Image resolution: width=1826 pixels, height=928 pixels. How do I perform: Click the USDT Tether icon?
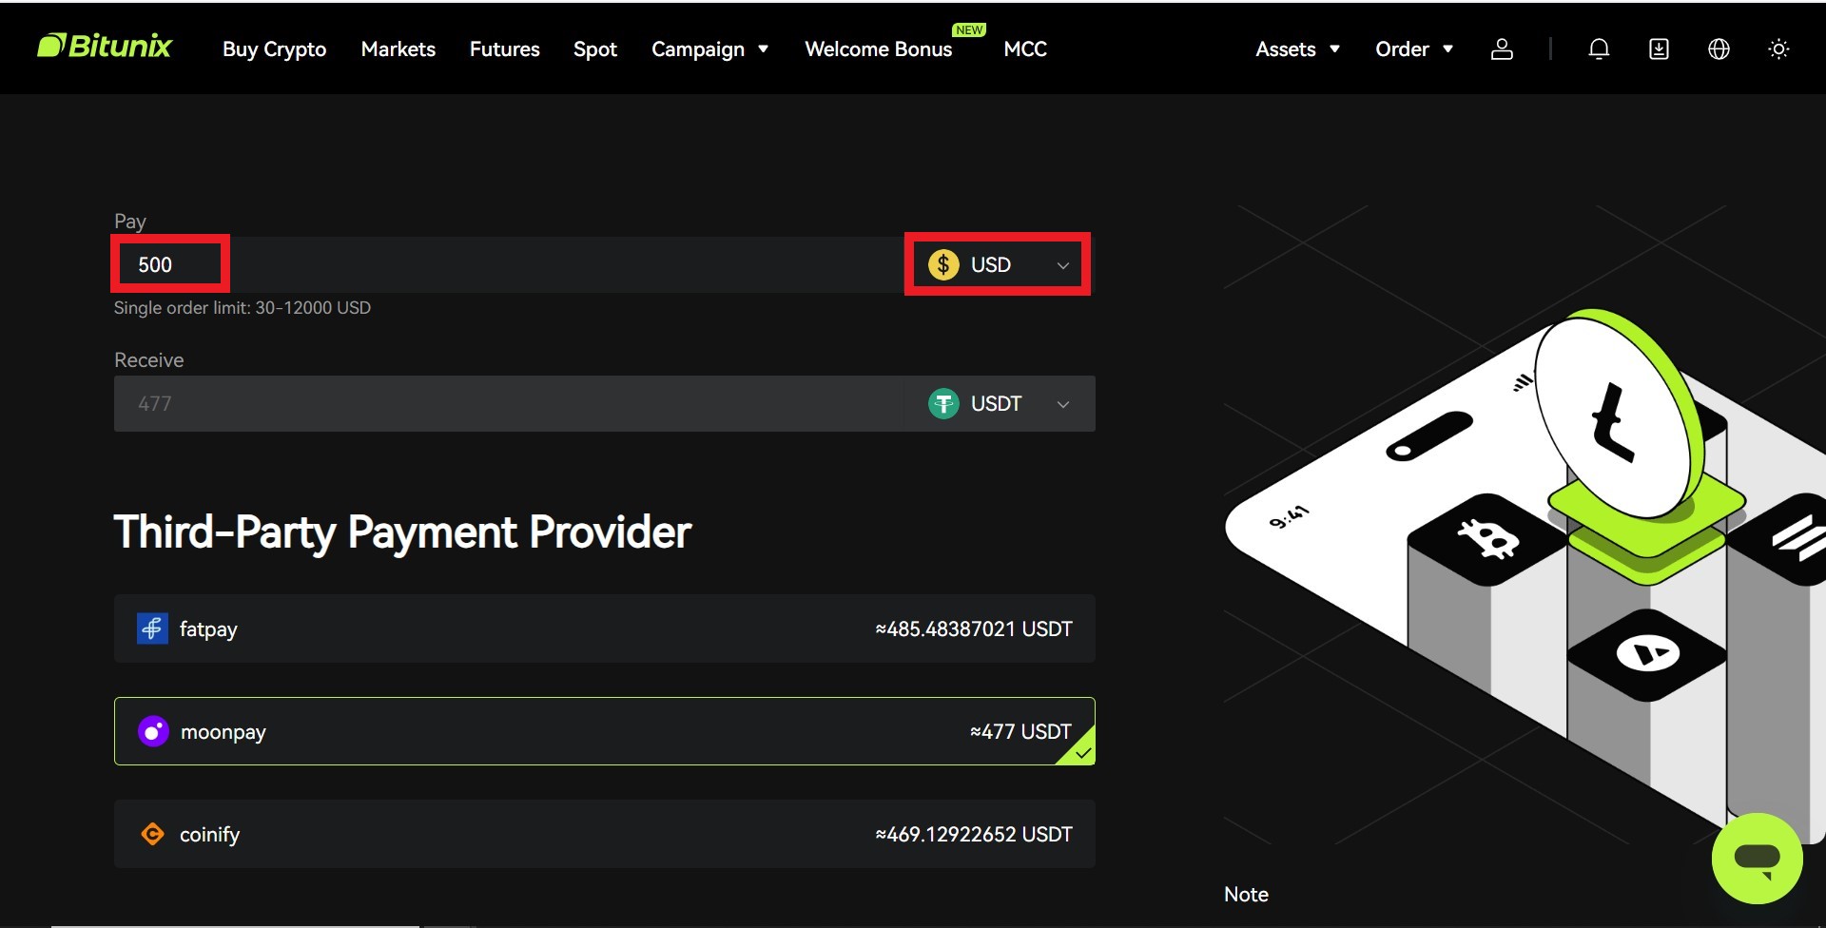tap(943, 404)
